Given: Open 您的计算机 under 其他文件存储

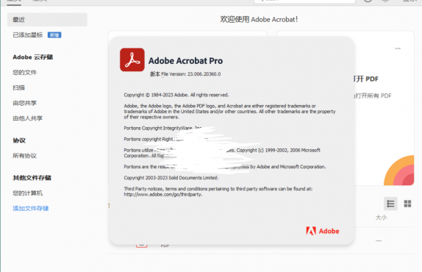Looking at the screenshot, I should [27, 193].
